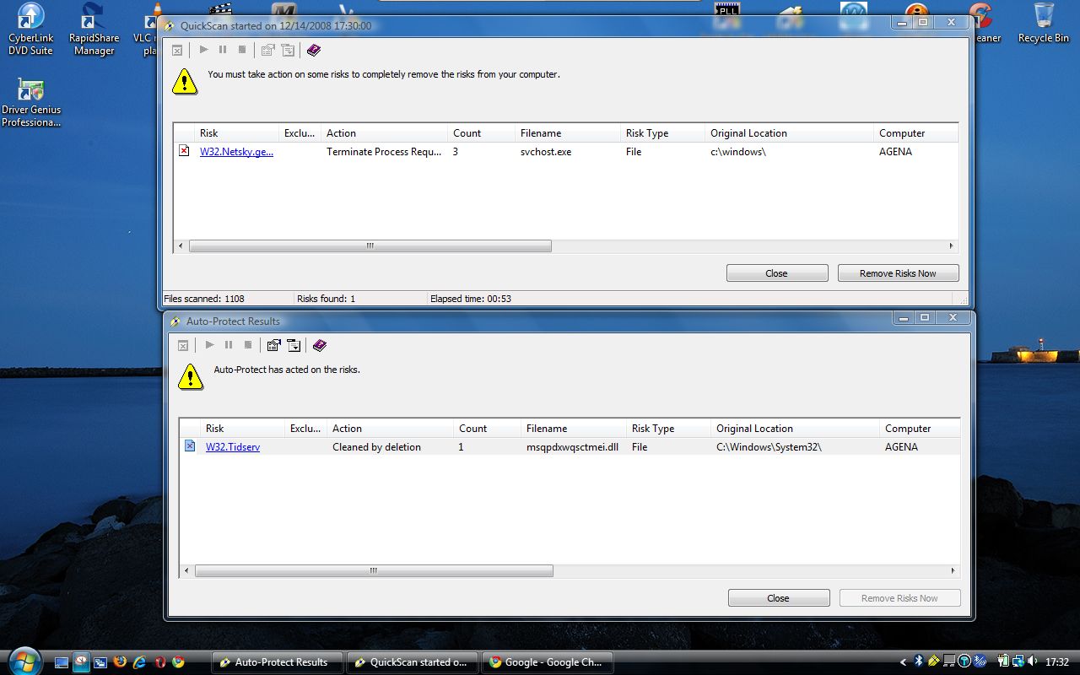Click Risk Type column header in QuickScan list
1080x675 pixels.
[x=663, y=133]
